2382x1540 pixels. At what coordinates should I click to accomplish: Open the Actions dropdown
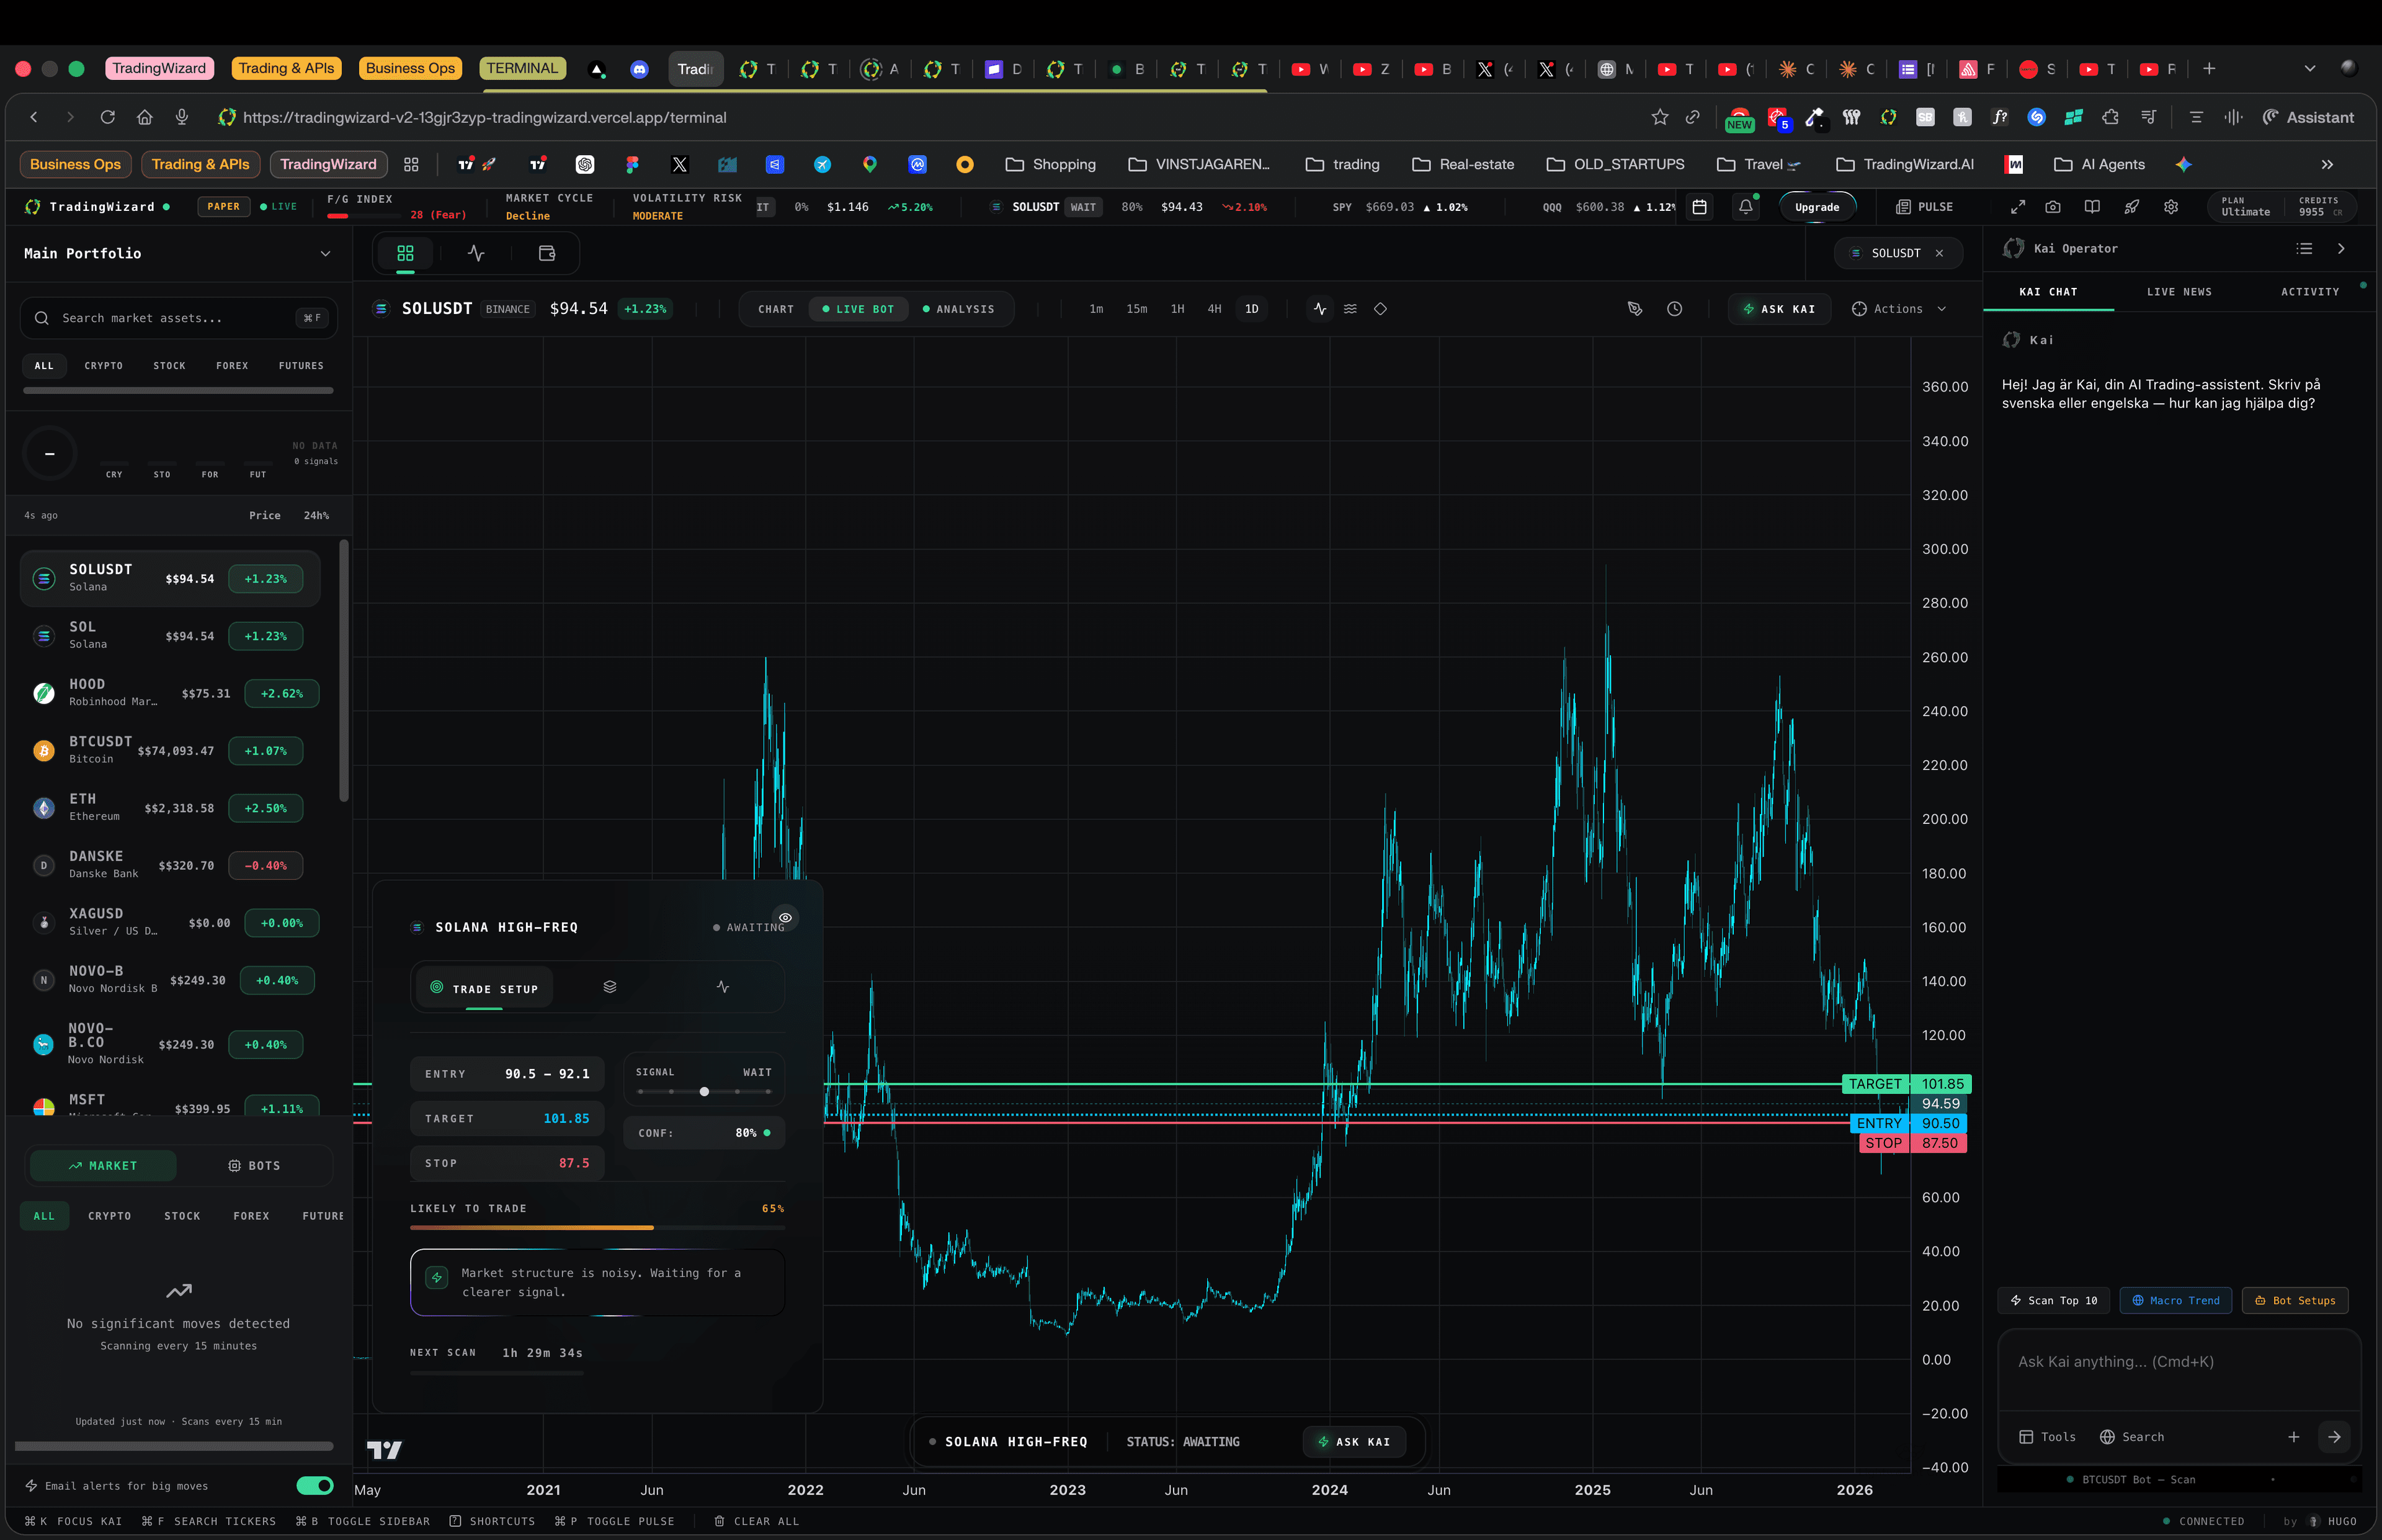(1899, 309)
